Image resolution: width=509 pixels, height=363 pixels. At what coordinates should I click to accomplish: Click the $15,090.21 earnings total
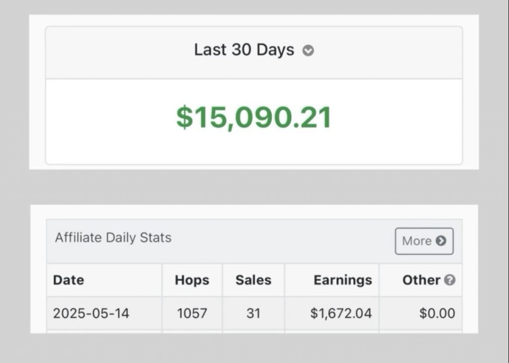click(254, 117)
